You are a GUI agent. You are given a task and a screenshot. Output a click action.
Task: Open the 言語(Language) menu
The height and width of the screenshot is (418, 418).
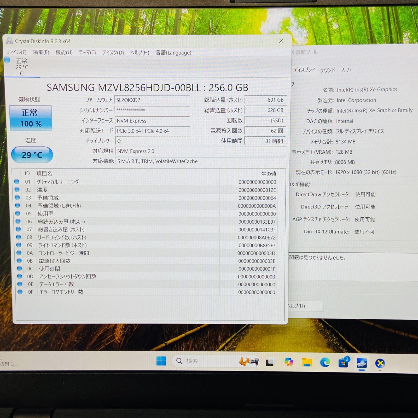point(173,53)
